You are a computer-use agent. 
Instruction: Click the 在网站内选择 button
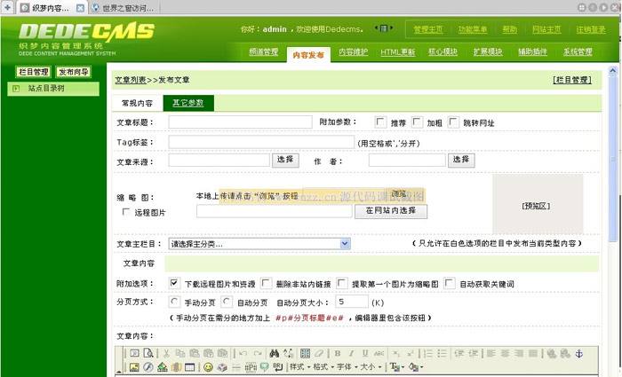tap(391, 211)
